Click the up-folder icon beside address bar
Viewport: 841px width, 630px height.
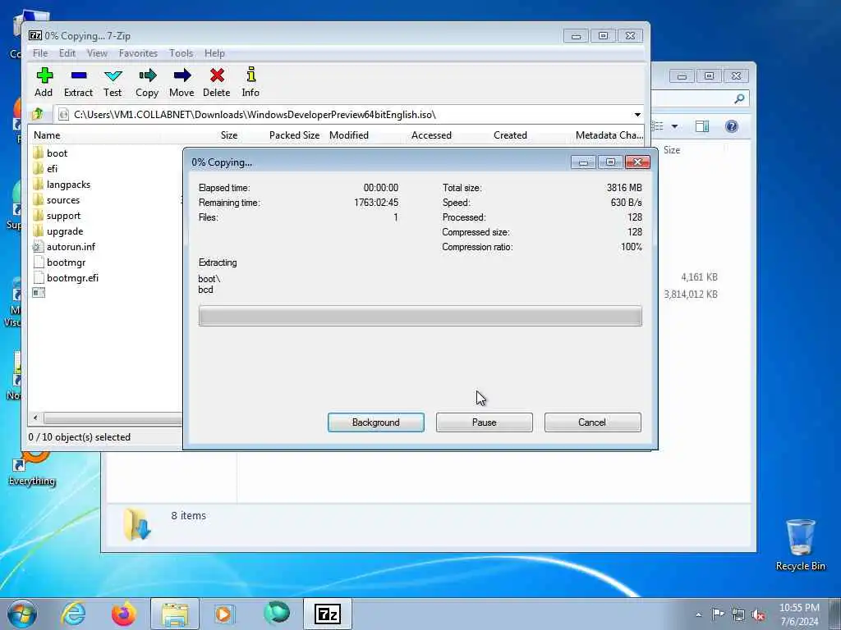pyautogui.click(x=38, y=114)
